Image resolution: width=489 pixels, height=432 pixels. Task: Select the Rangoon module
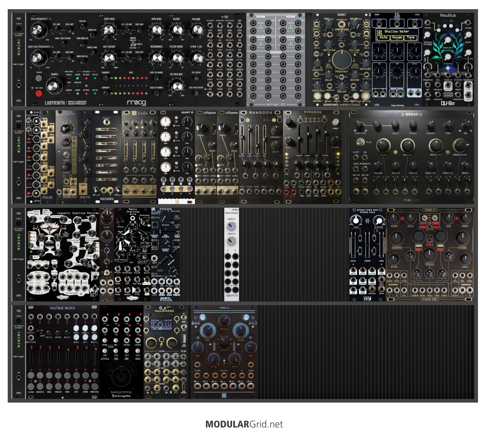pyautogui.click(x=261, y=157)
